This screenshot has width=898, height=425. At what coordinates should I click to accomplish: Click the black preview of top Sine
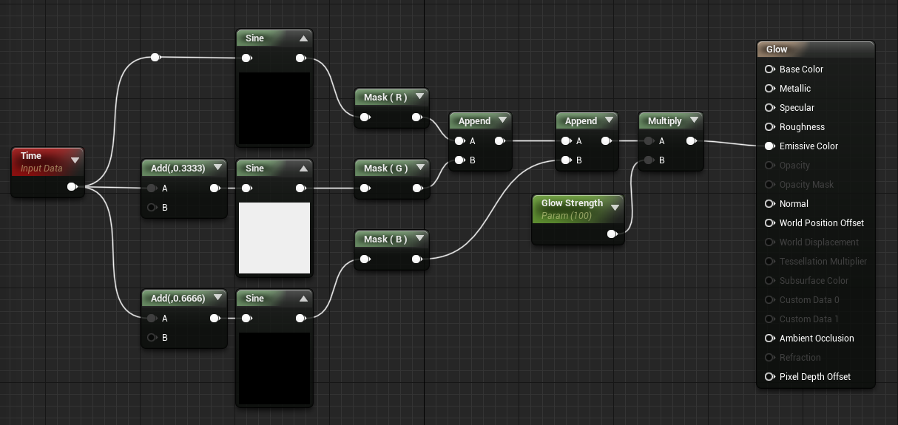(x=274, y=108)
